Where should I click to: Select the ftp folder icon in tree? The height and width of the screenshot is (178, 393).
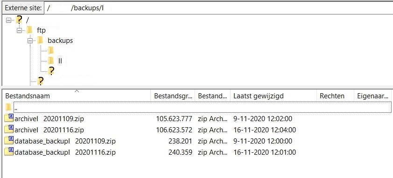pyautogui.click(x=29, y=30)
